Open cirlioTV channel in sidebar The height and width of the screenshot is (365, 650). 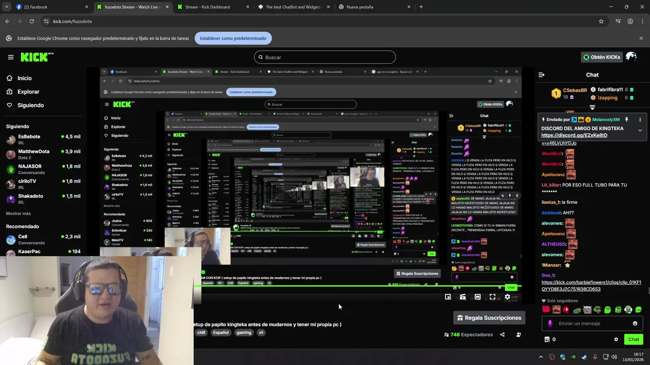pyautogui.click(x=43, y=184)
